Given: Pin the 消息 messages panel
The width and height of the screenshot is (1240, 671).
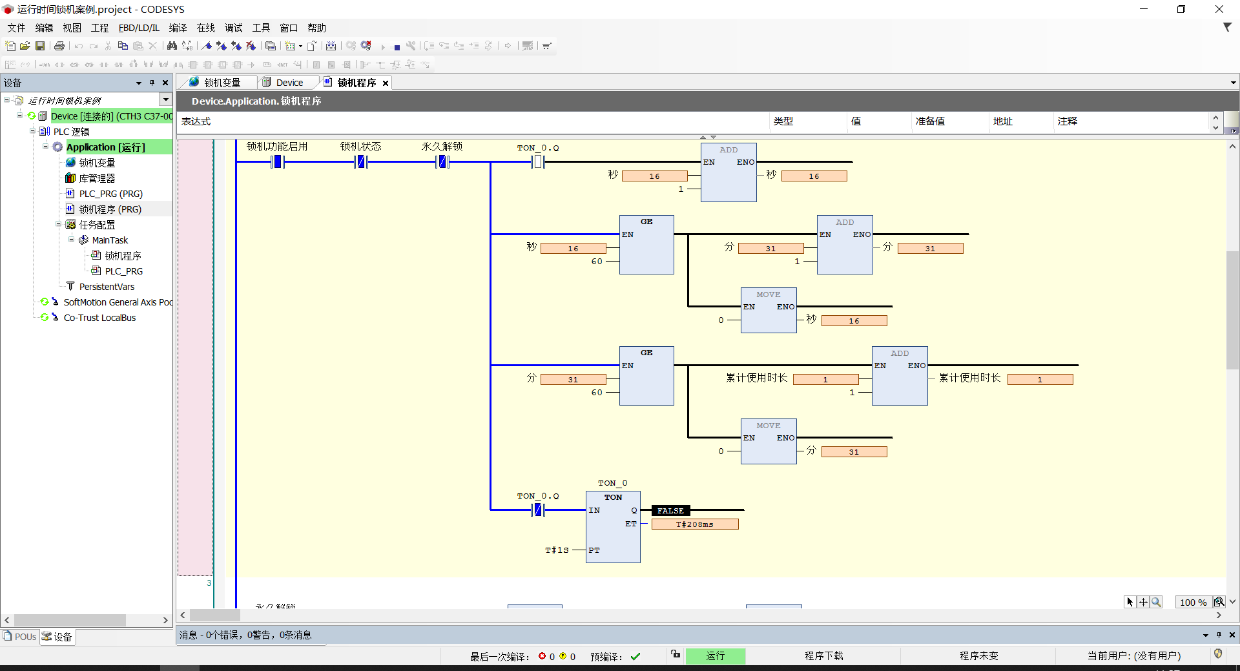Looking at the screenshot, I should point(1219,635).
